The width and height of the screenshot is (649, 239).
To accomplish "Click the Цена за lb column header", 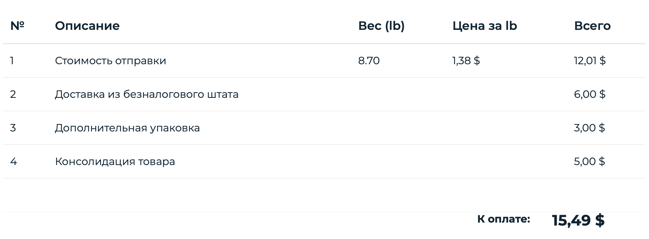I will tap(485, 26).
